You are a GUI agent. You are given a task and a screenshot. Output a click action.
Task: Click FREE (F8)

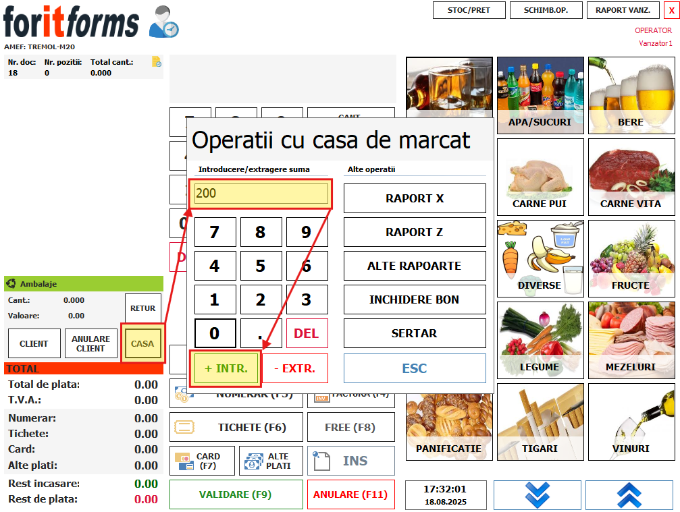[351, 427]
